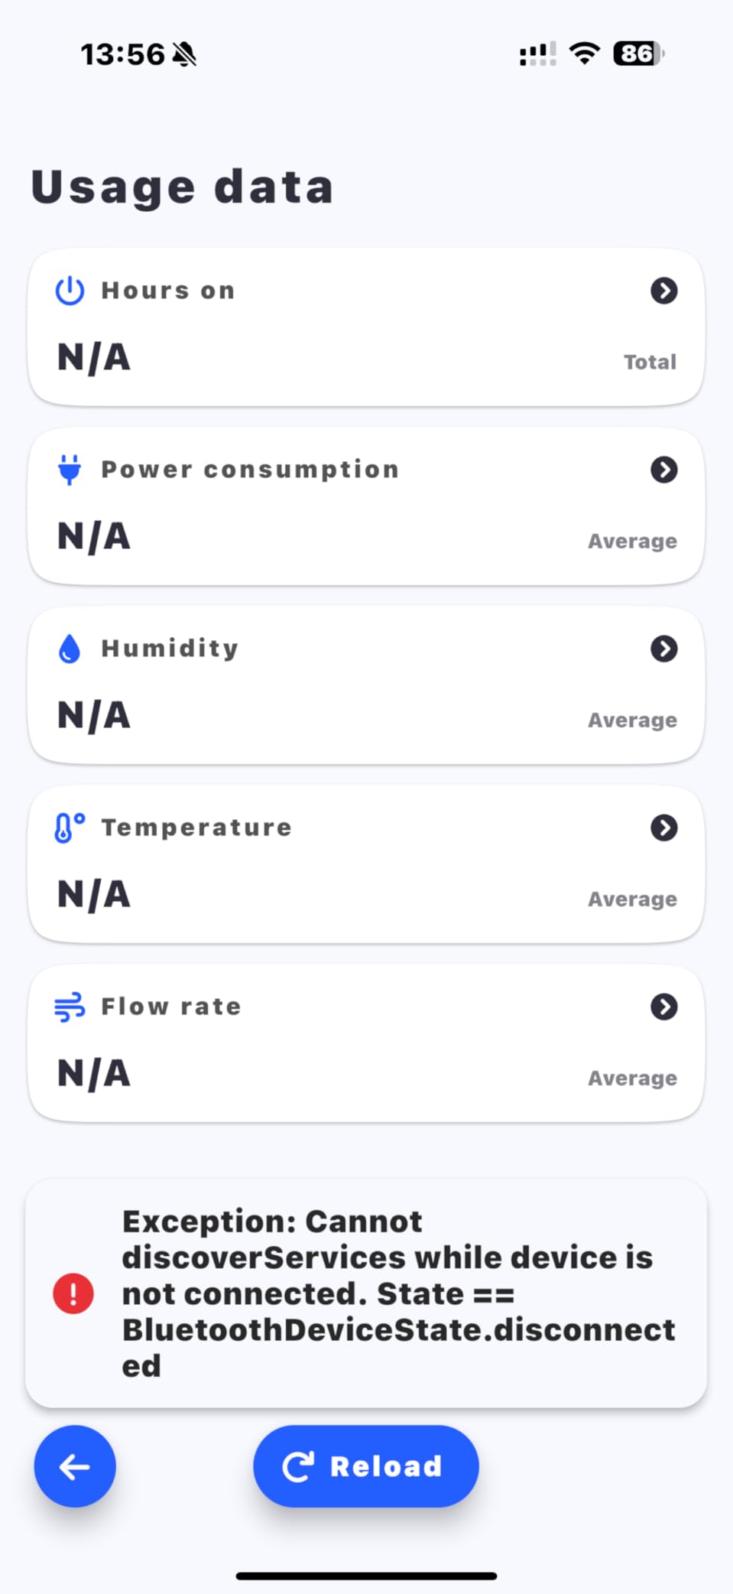The image size is (733, 1594).
Task: Go back using the blue arrow button
Action: tap(75, 1466)
